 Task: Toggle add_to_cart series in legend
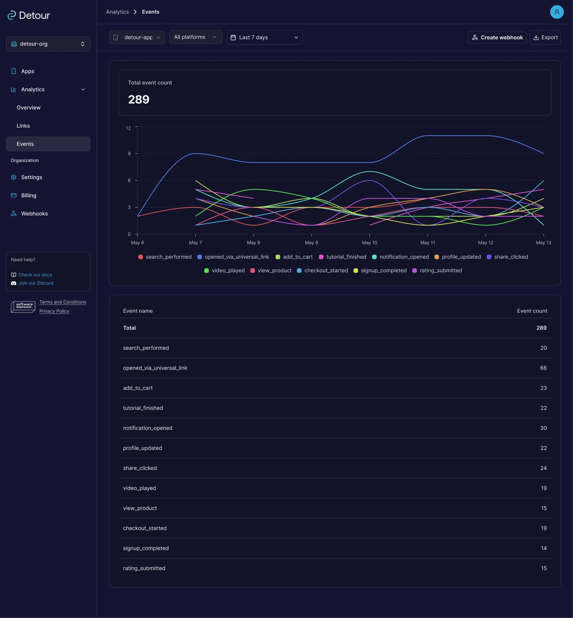[x=294, y=257]
